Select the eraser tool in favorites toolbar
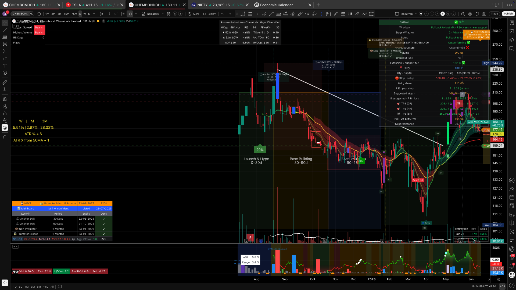This screenshot has height=290, width=516. [357, 14]
